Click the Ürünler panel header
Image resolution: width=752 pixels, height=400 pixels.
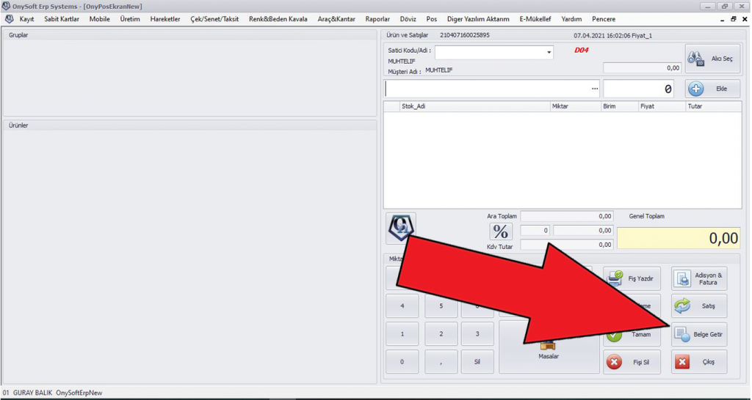[190, 125]
